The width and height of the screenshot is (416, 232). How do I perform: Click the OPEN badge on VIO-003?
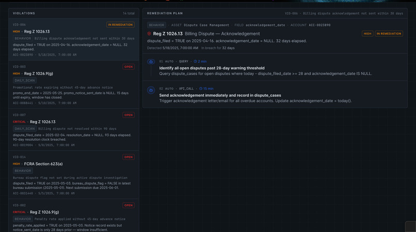click(x=129, y=67)
